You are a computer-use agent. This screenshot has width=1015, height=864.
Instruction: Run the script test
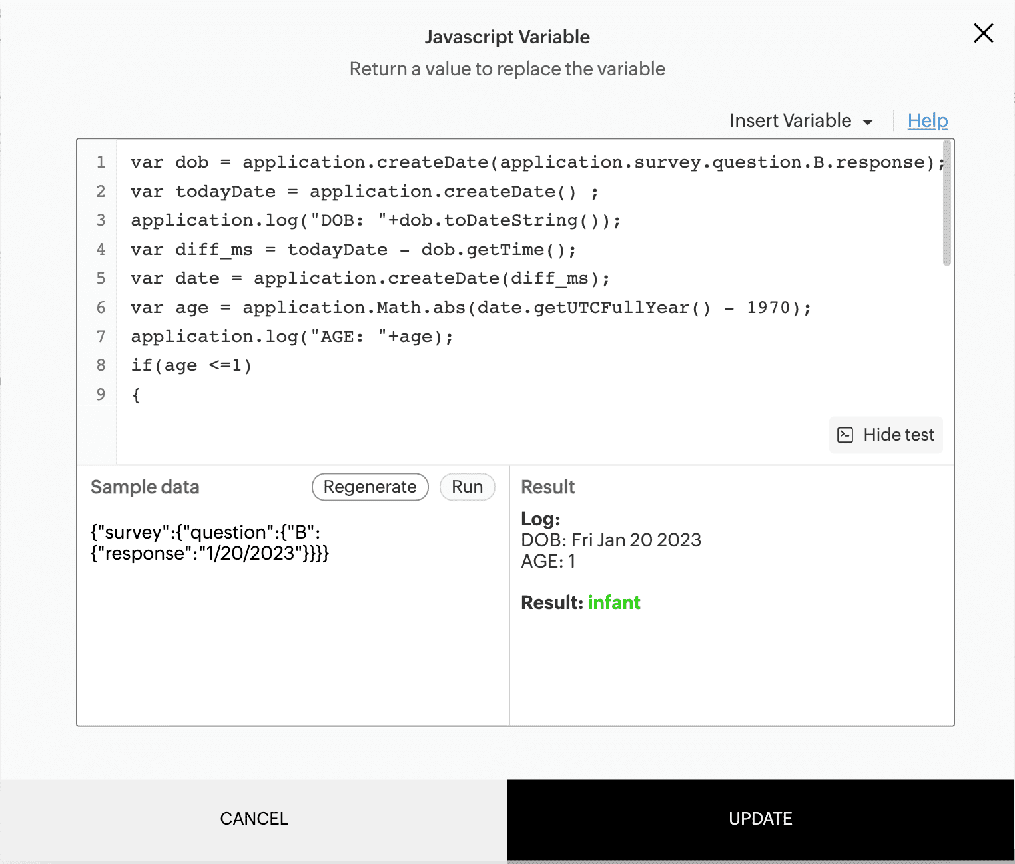[467, 487]
